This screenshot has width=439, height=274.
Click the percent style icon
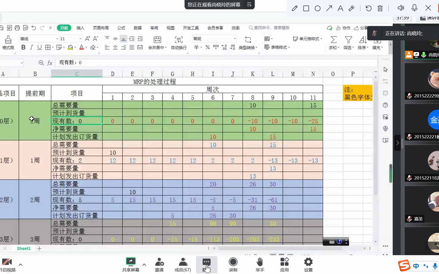click(208, 47)
